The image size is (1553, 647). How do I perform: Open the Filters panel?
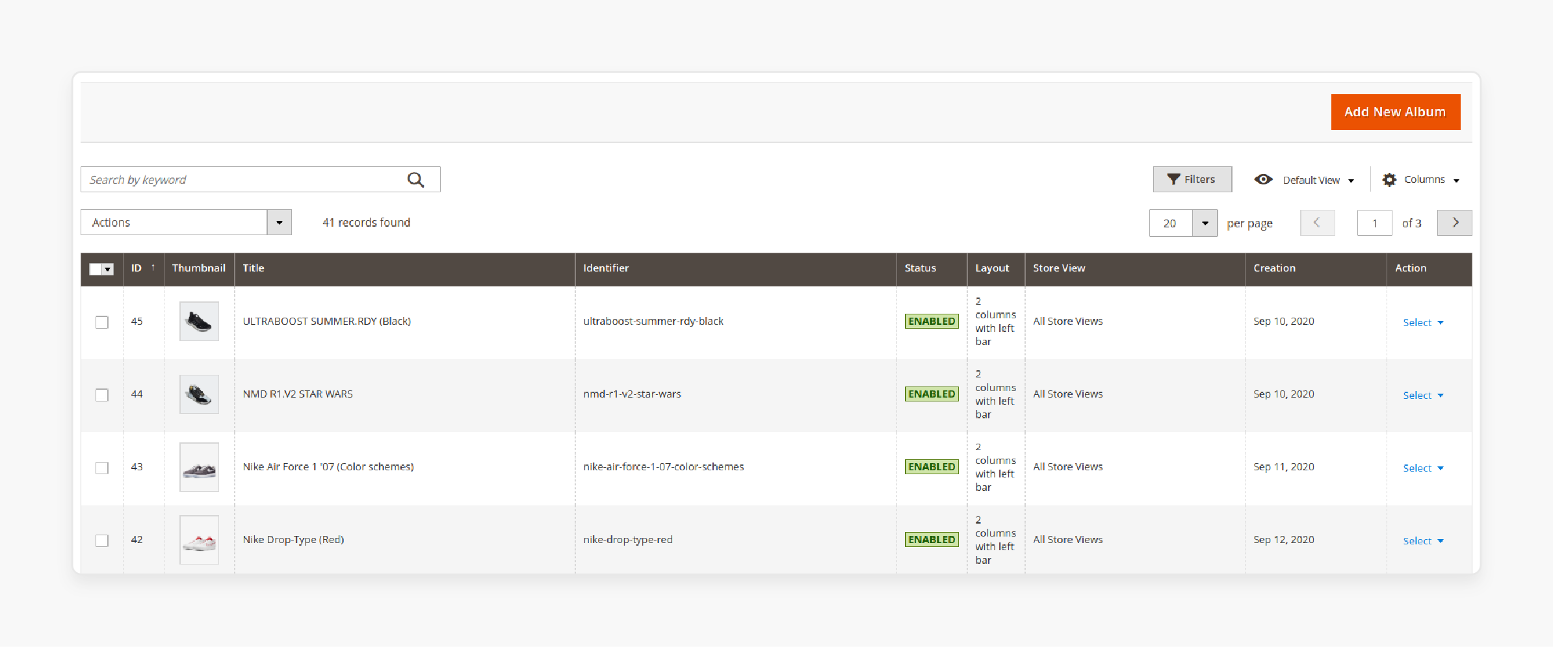1192,179
